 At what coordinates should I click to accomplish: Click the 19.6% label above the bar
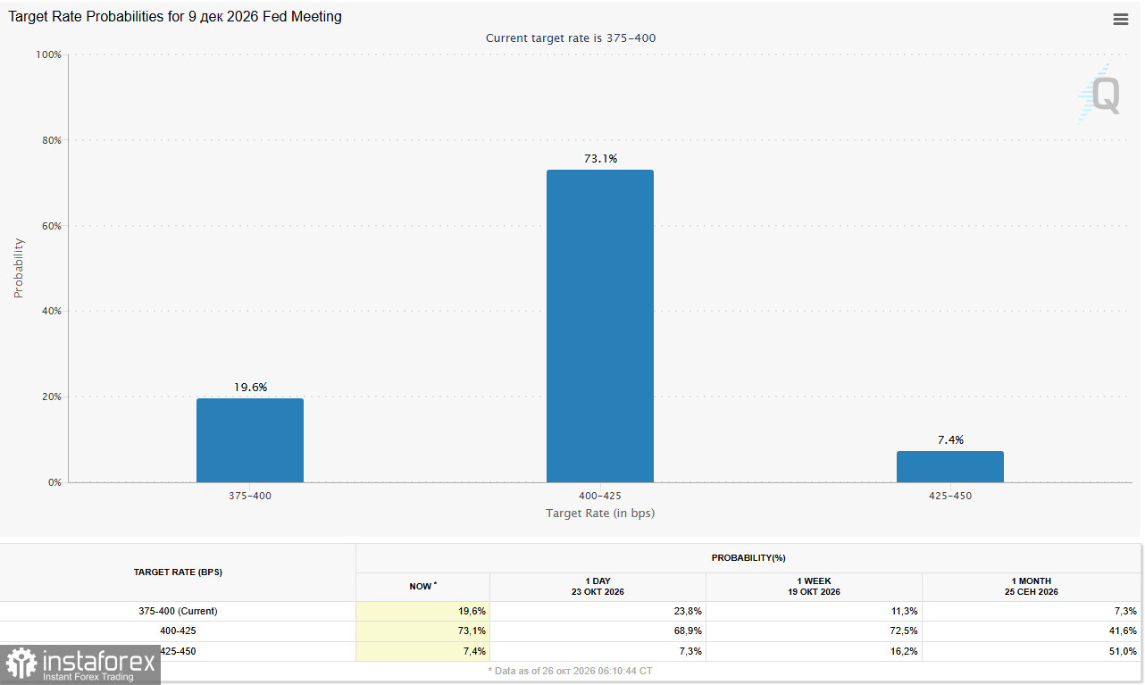(x=251, y=387)
